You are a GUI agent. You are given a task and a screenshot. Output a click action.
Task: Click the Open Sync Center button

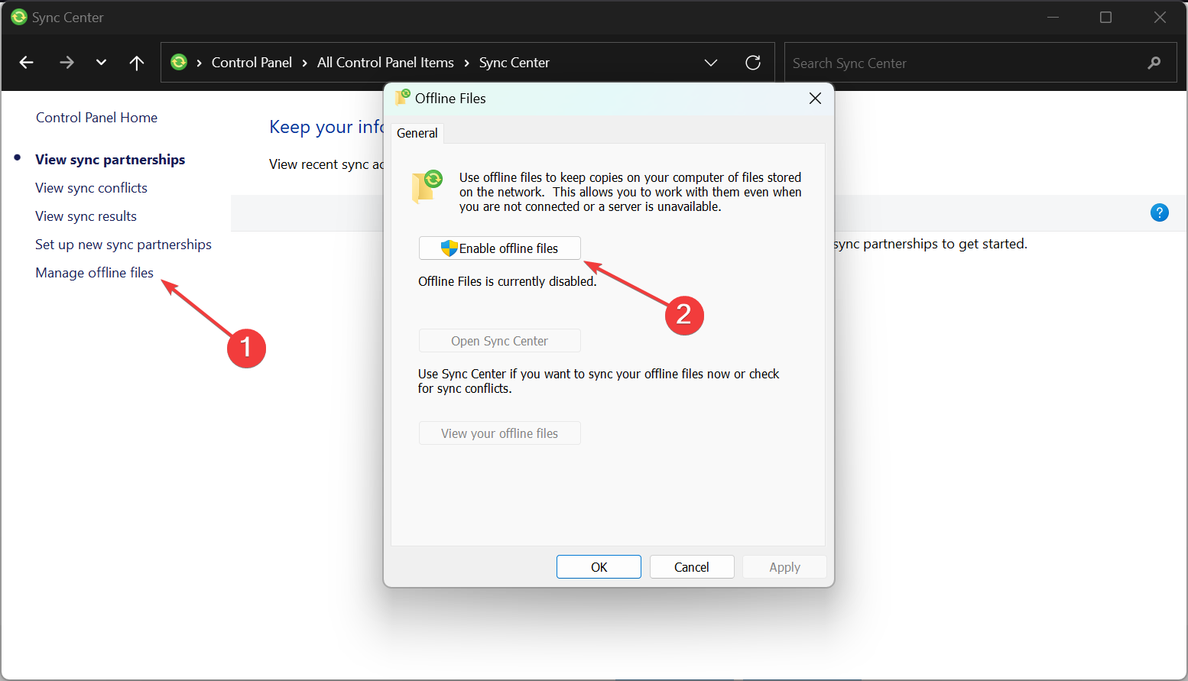click(x=500, y=341)
